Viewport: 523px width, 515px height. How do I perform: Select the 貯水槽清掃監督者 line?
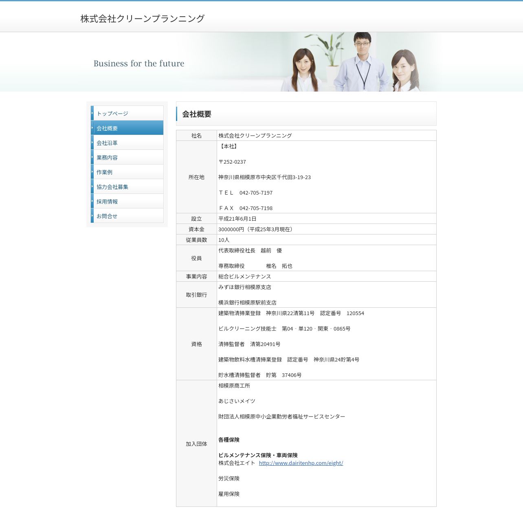[x=260, y=375]
